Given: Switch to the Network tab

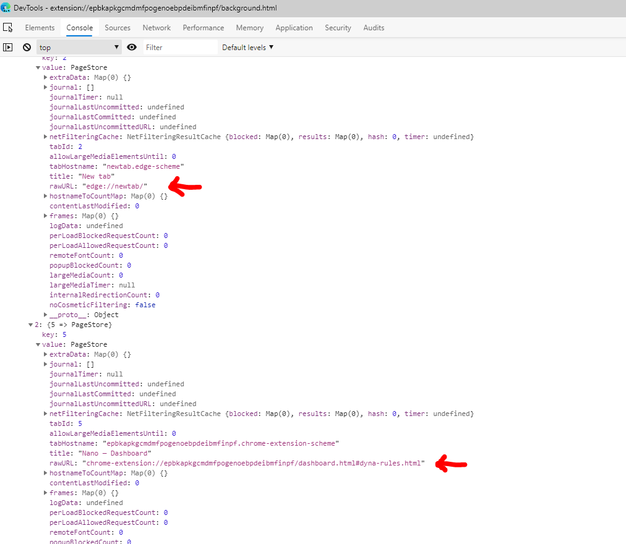Looking at the screenshot, I should (156, 27).
